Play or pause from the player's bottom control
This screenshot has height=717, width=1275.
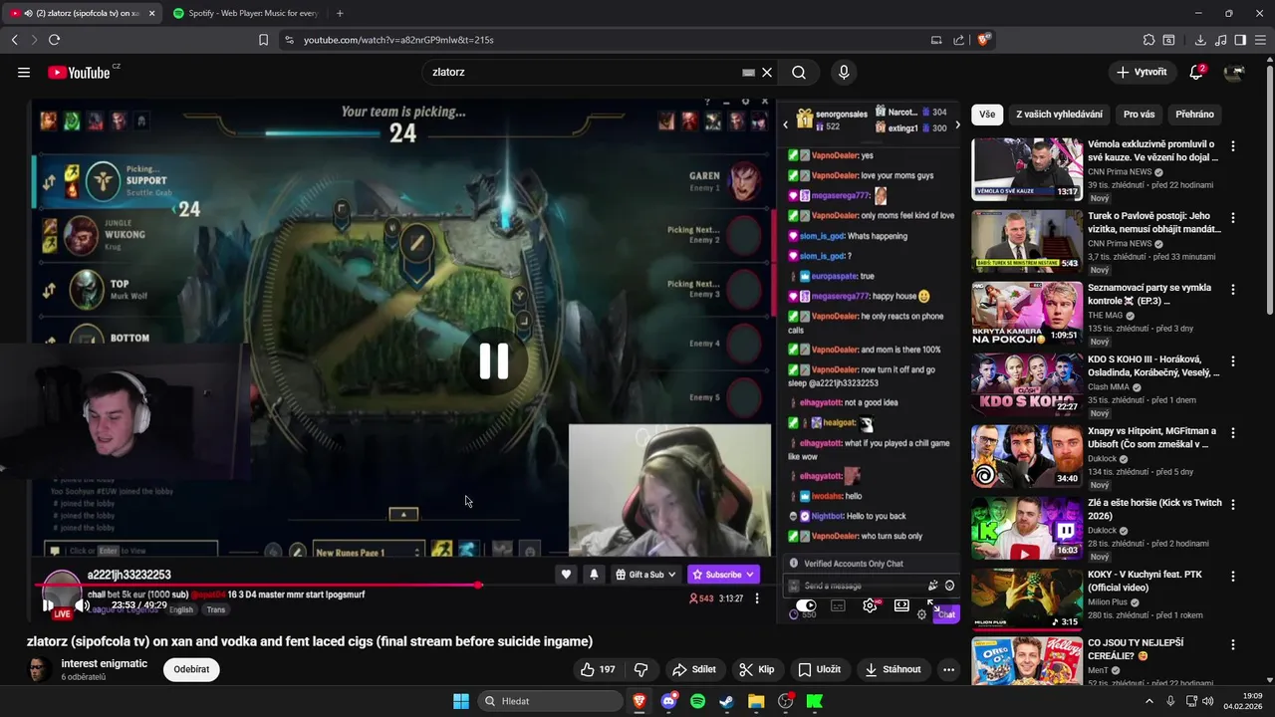click(x=48, y=604)
